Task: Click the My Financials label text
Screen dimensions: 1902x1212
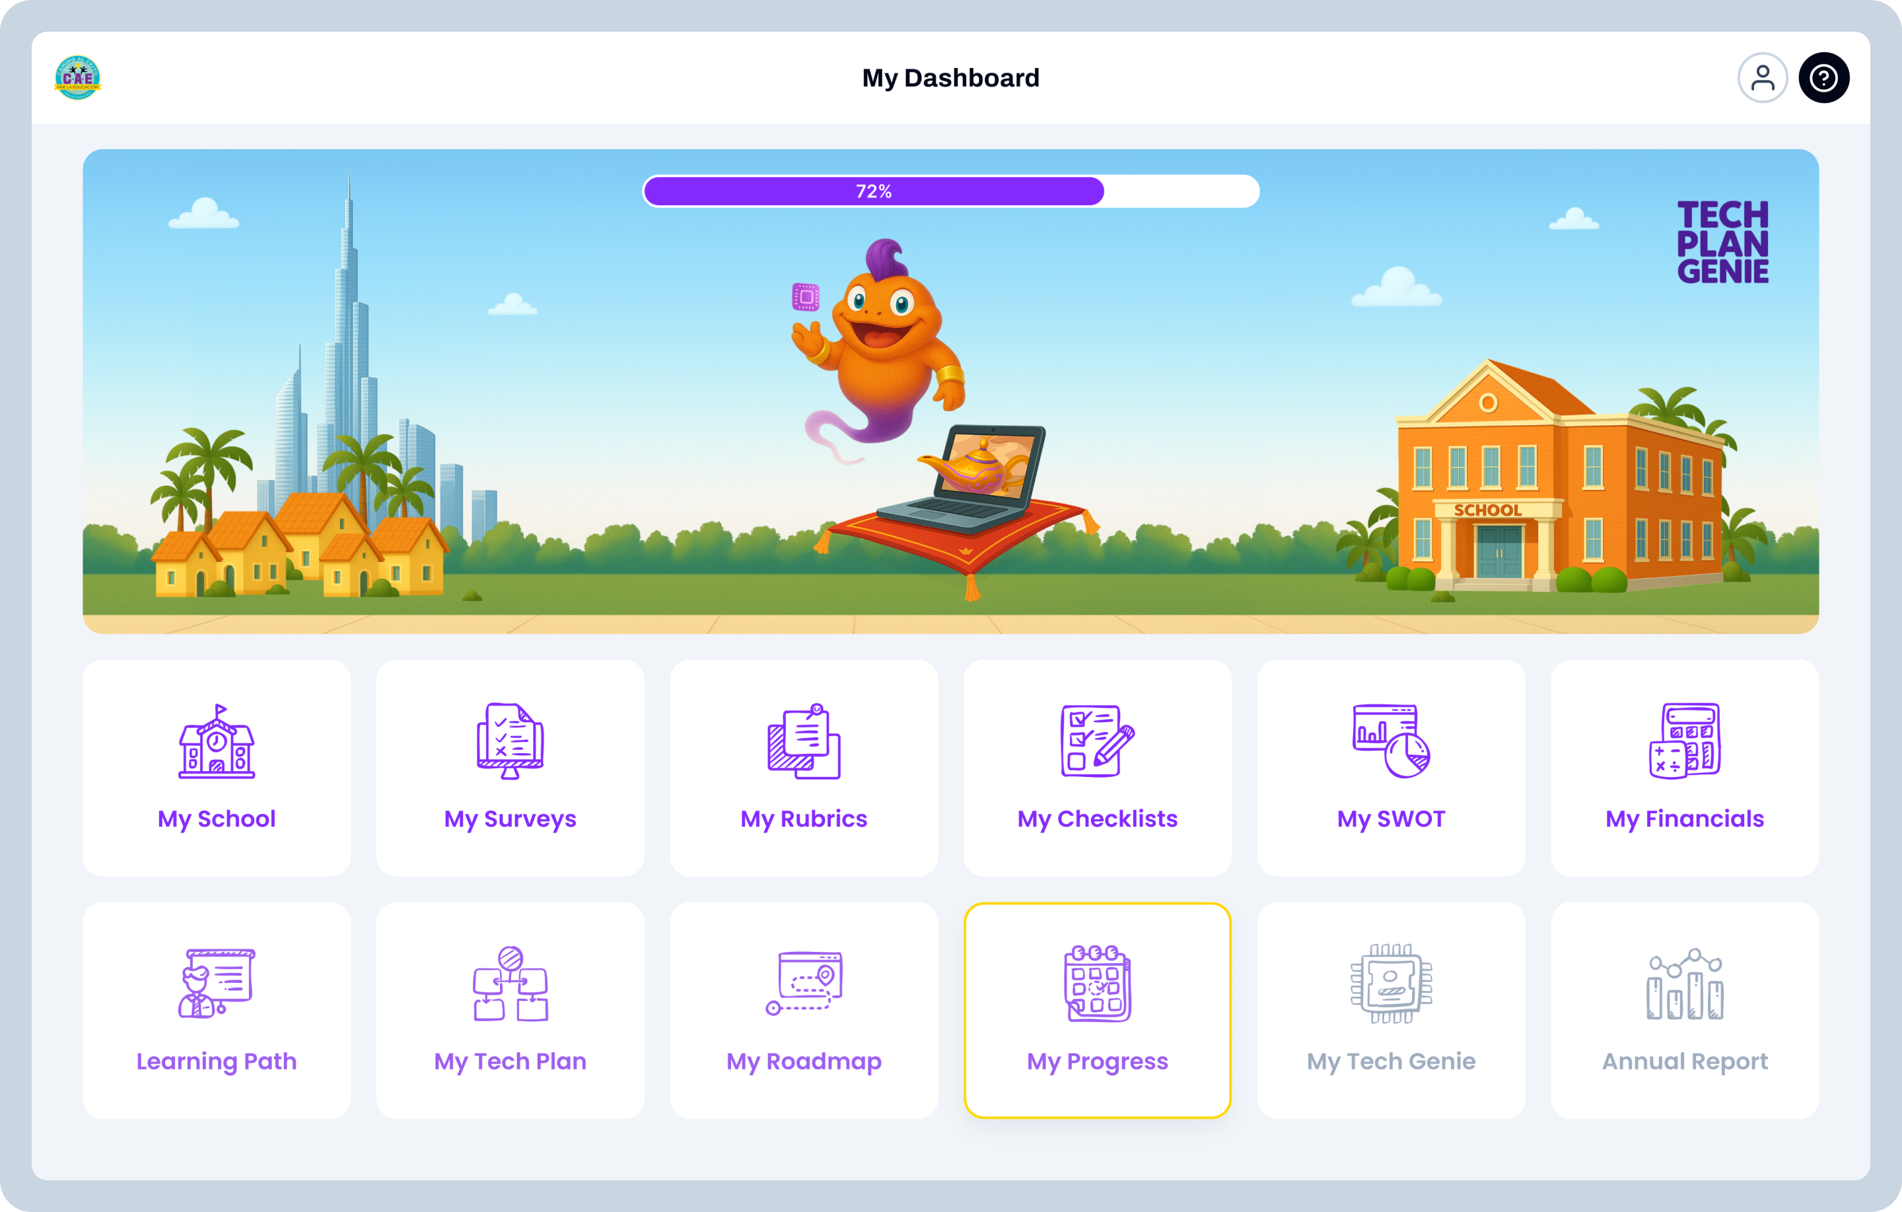Action: (1684, 819)
